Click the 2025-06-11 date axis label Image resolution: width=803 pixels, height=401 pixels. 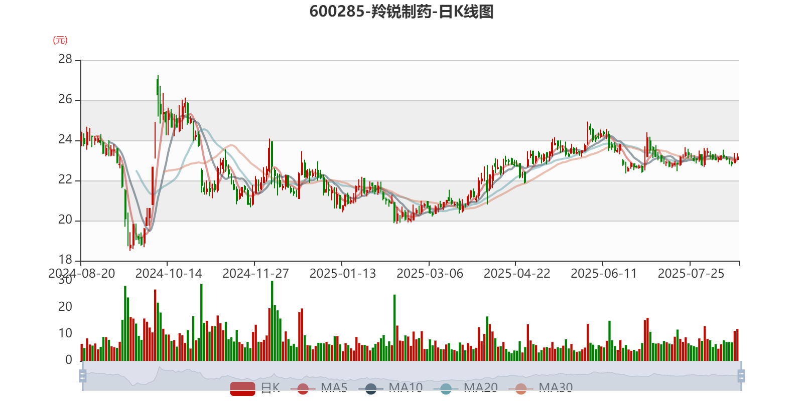(604, 274)
